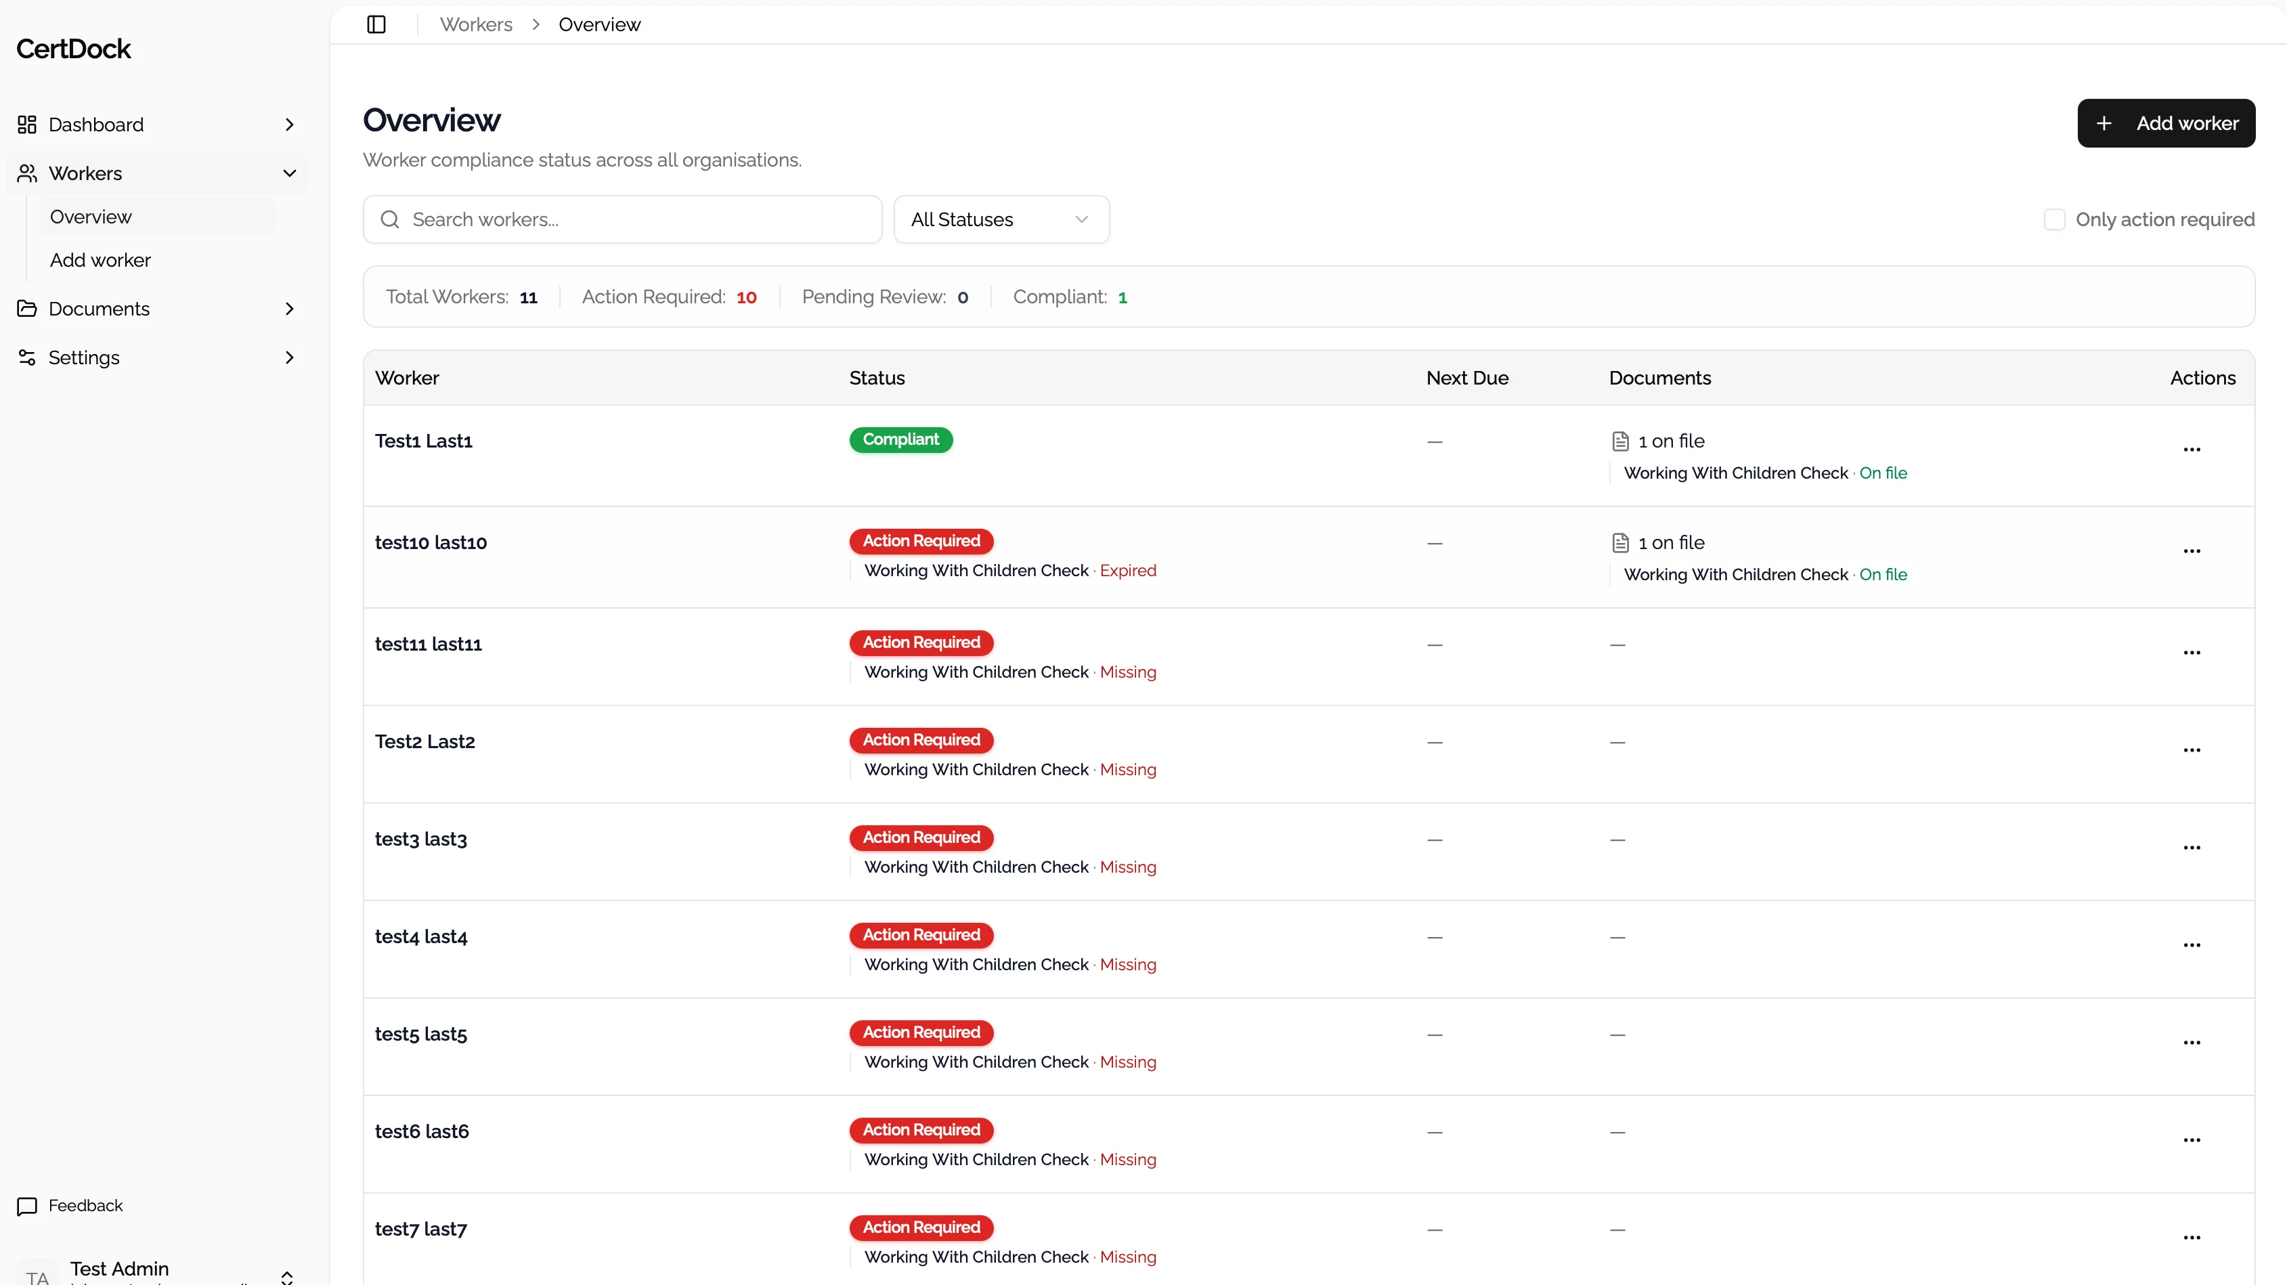The width and height of the screenshot is (2287, 1285).
Task: Click worker name test11 last11
Action: (x=428, y=644)
